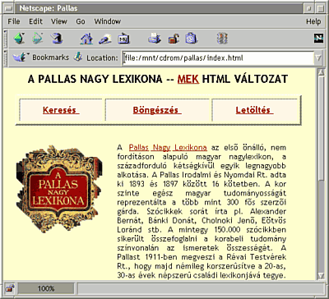
Task: Click the vertical scrollbar thumb
Action: point(321,128)
